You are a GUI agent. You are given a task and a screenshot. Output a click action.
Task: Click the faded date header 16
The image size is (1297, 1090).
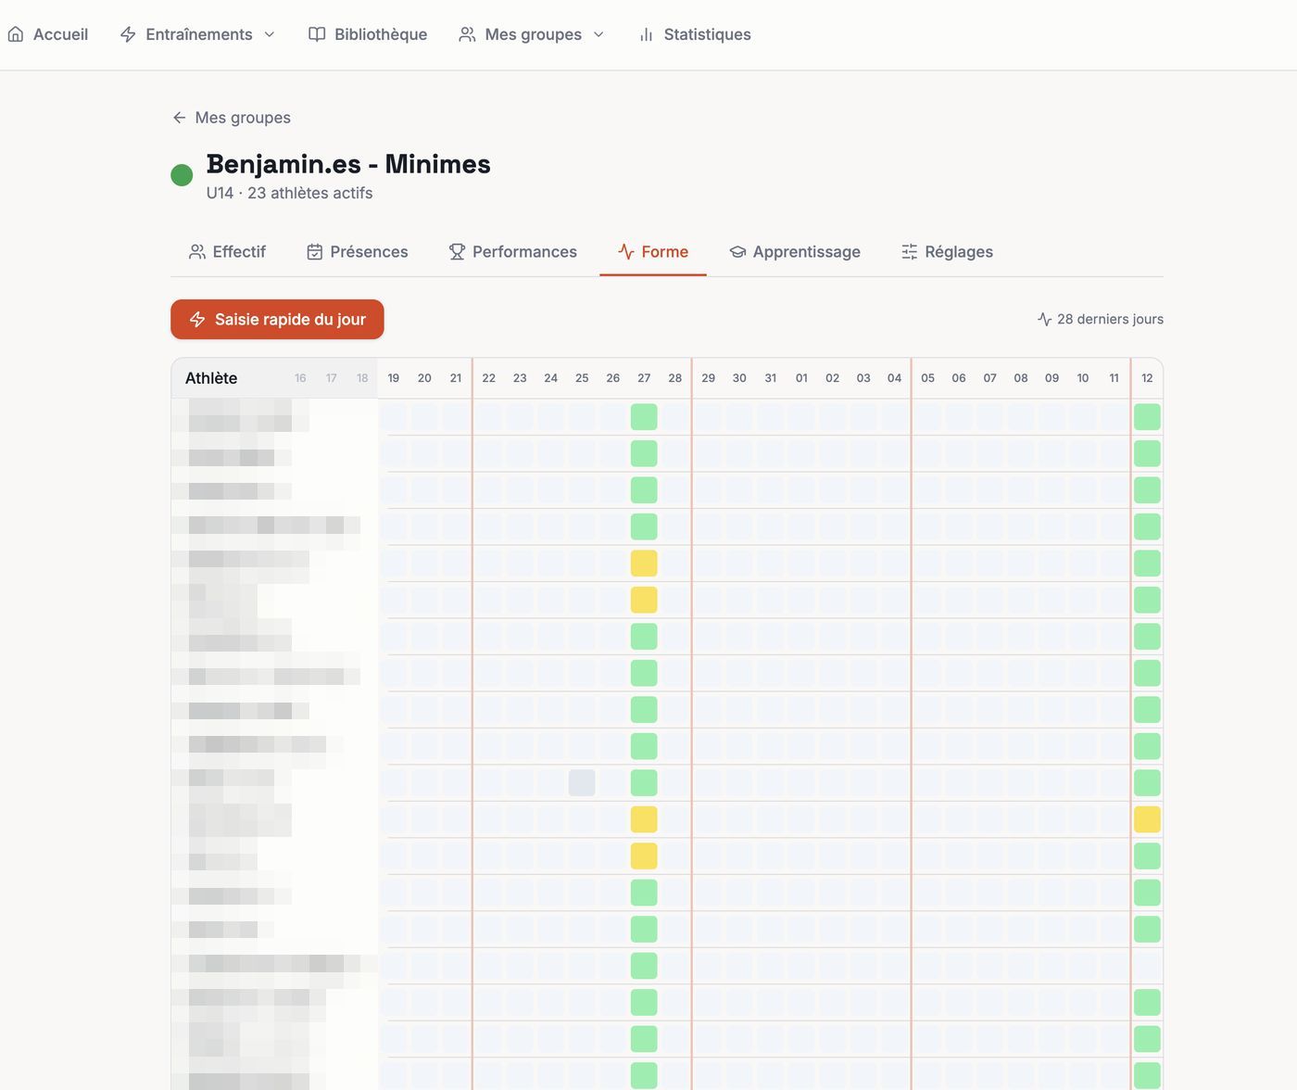coord(300,378)
